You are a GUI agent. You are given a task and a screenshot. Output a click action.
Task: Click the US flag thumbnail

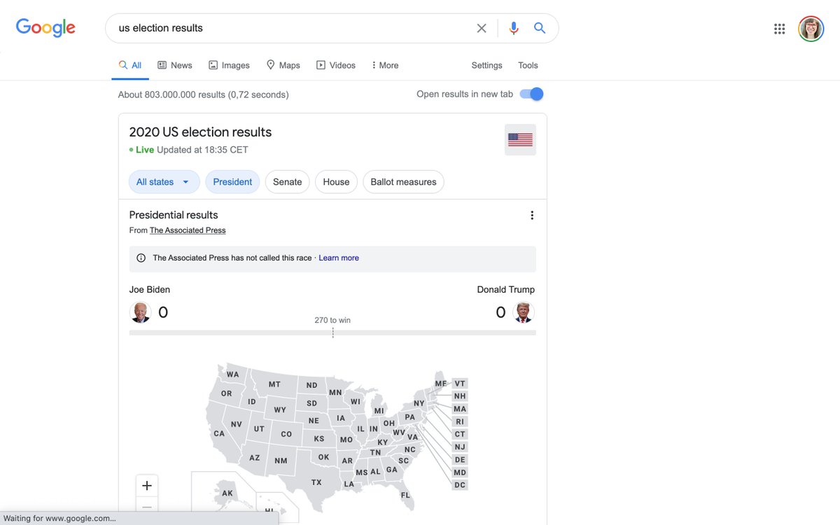point(520,140)
